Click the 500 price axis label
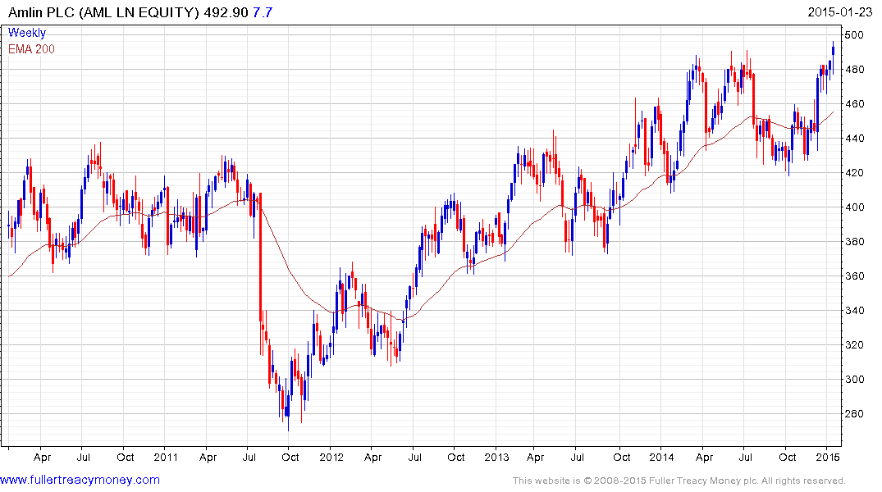The image size is (882, 492). coord(854,35)
